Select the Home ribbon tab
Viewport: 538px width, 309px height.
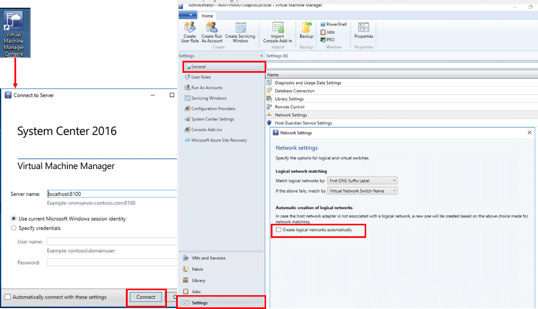pos(207,16)
